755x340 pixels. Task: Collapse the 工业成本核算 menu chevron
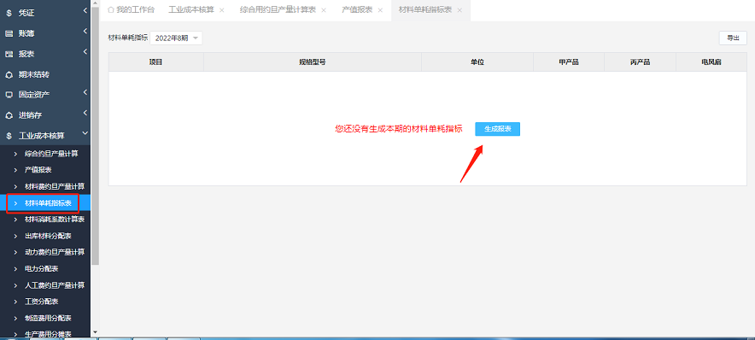click(x=85, y=133)
